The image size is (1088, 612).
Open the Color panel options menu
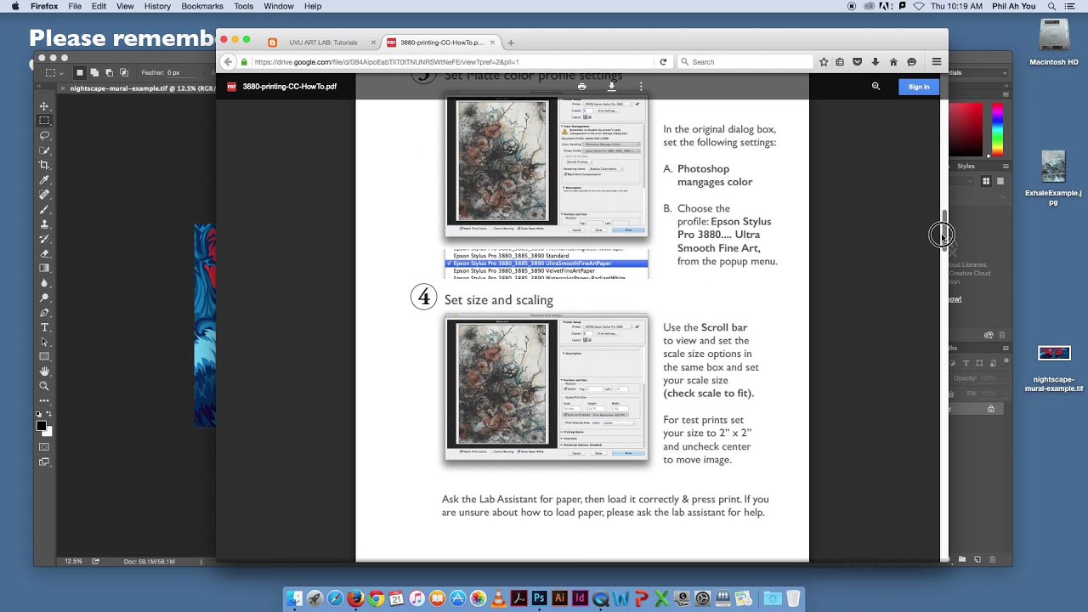click(1006, 94)
